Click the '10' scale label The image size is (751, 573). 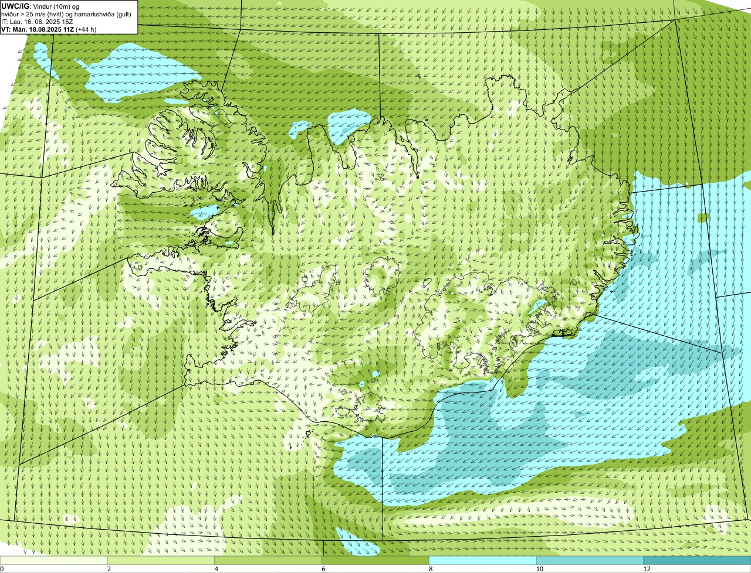click(539, 569)
